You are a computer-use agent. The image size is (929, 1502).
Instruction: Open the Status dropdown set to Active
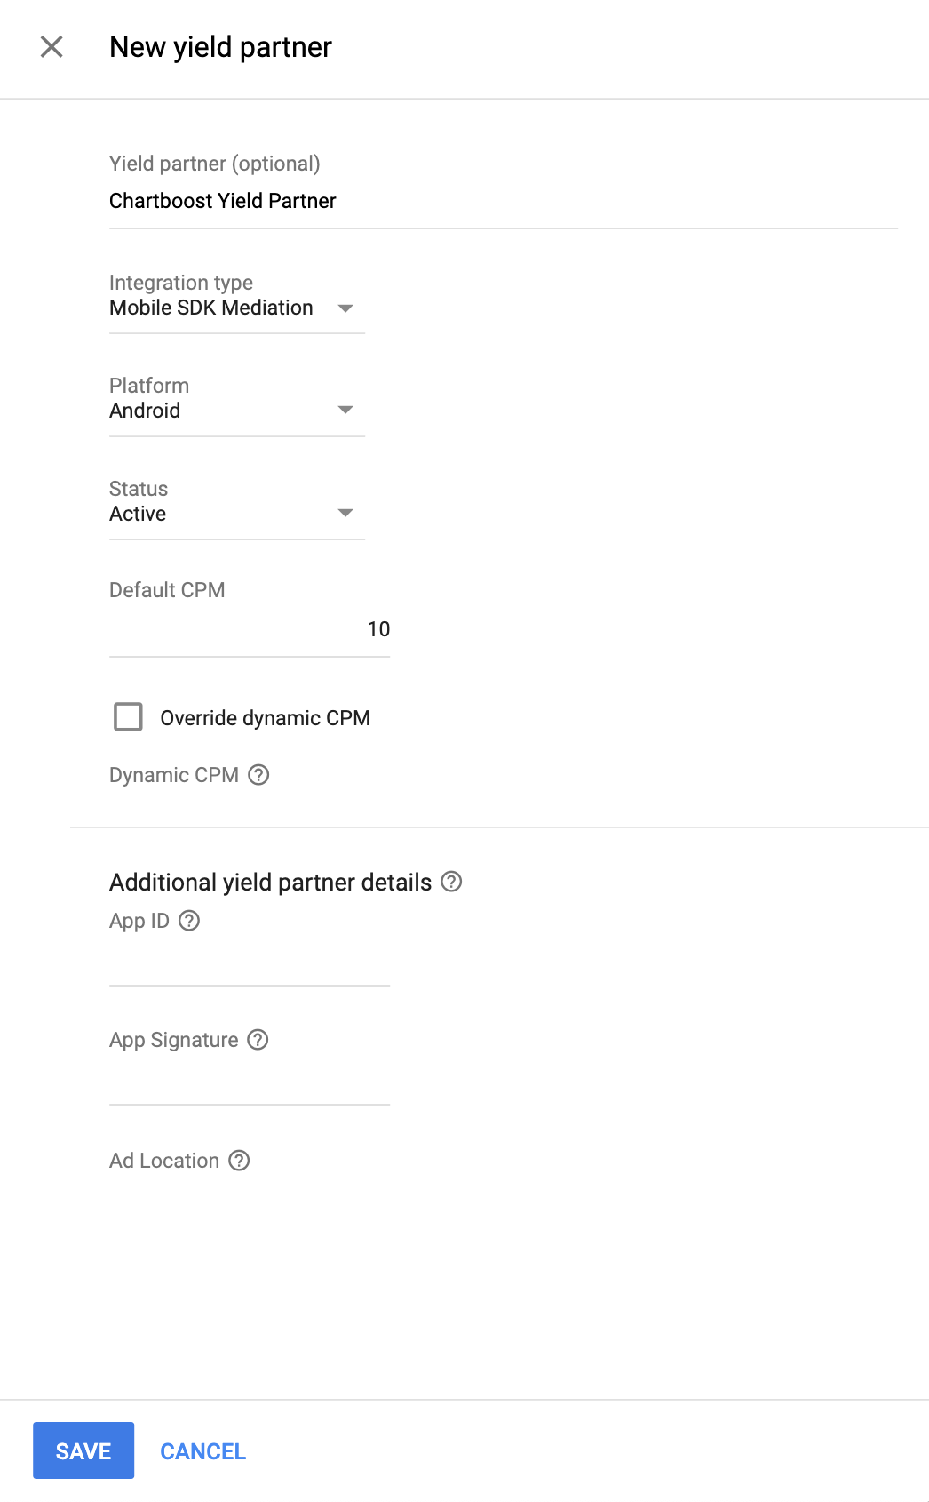point(236,514)
